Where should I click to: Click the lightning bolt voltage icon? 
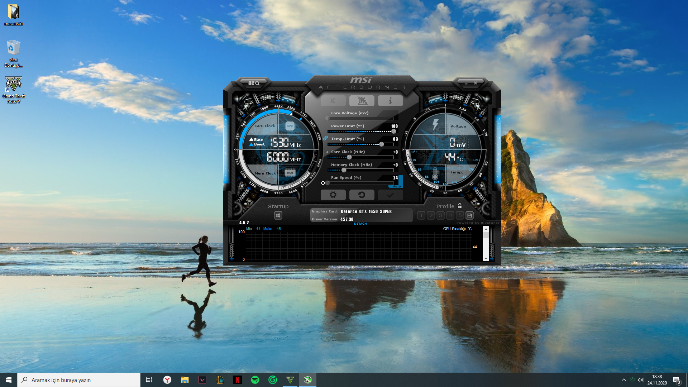(435, 125)
